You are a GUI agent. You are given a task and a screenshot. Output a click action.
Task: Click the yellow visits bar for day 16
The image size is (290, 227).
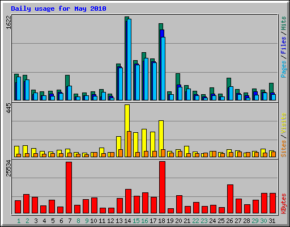tap(143, 143)
